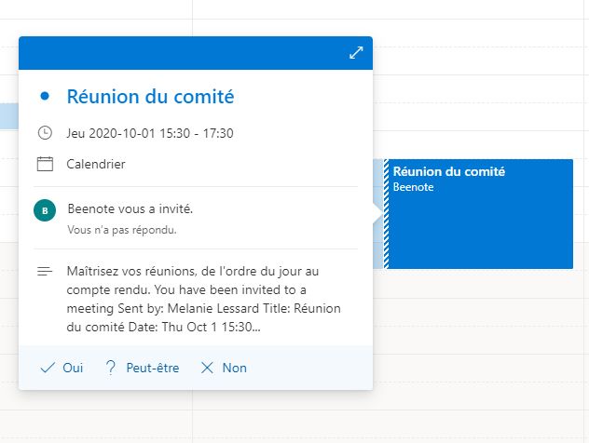This screenshot has height=443, width=589.
Task: Click the pale blue event block behind the popup
Action: (9, 116)
